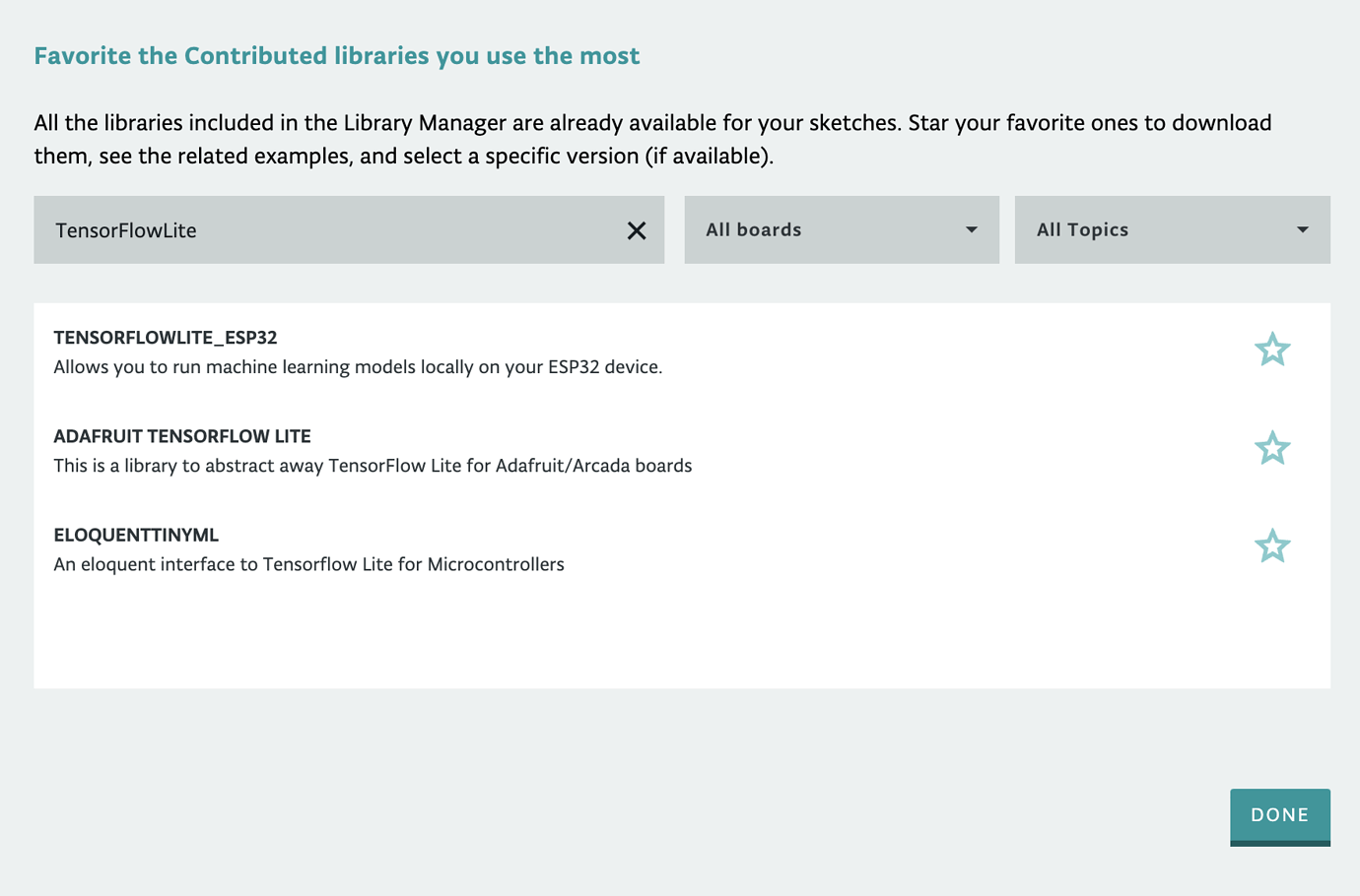The image size is (1360, 896).
Task: Select the TENSORFLOWLITE_ESP32 library title
Action: point(166,338)
